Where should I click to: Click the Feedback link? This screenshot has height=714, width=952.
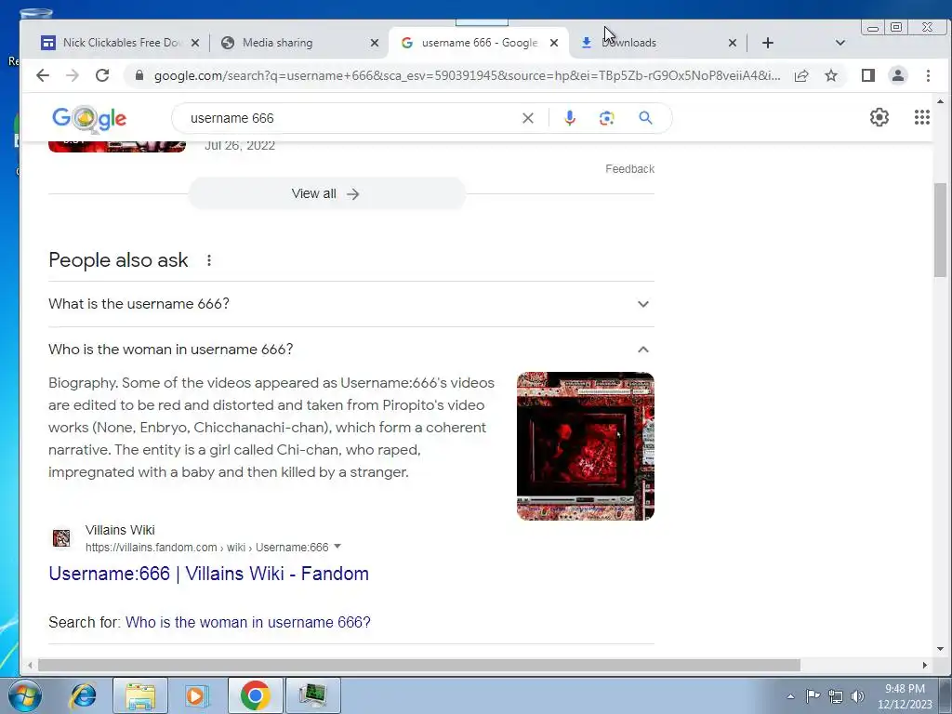(x=629, y=169)
